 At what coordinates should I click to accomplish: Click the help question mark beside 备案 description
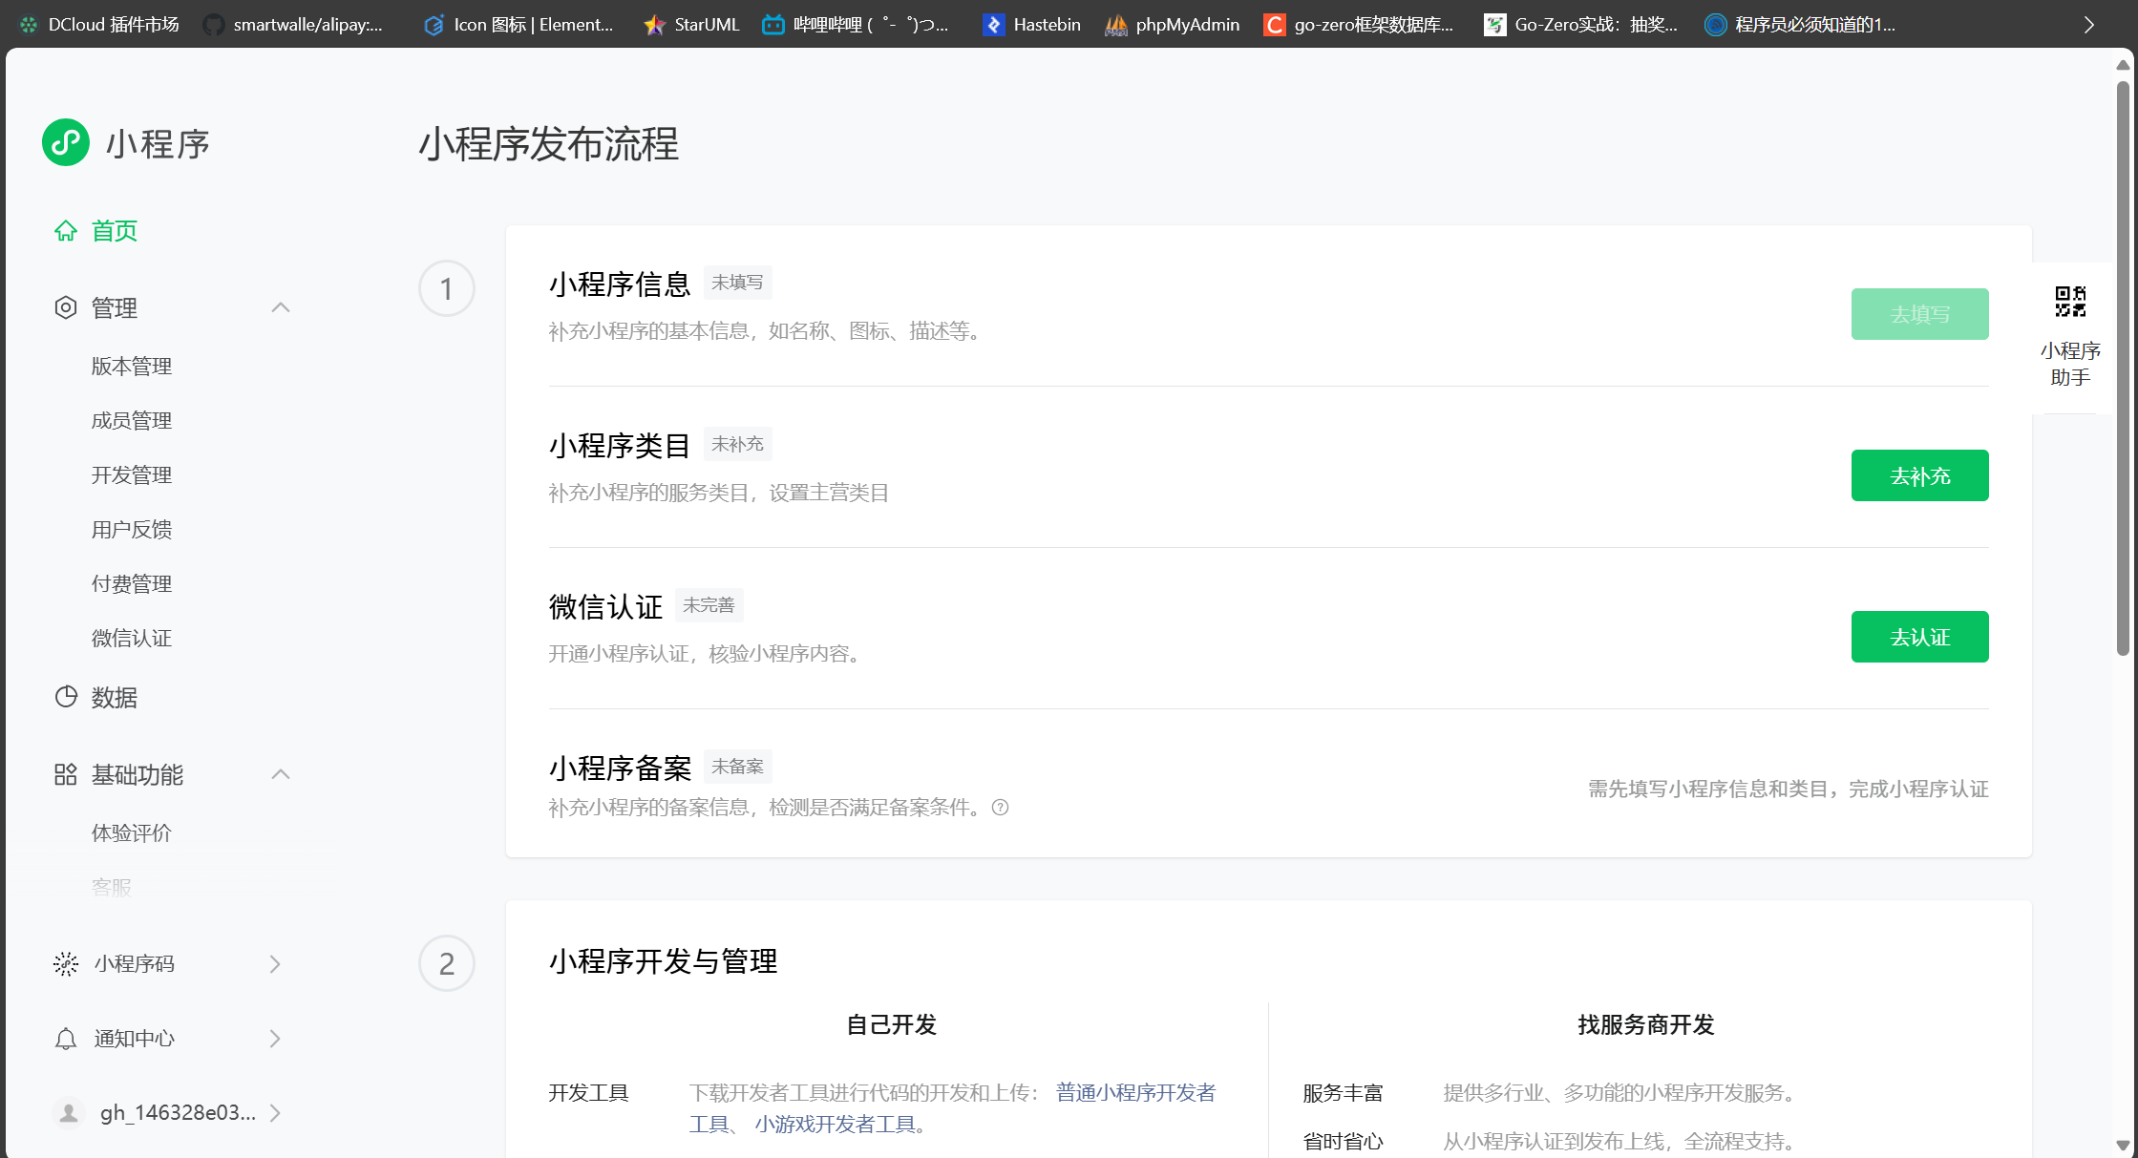pos(1000,808)
